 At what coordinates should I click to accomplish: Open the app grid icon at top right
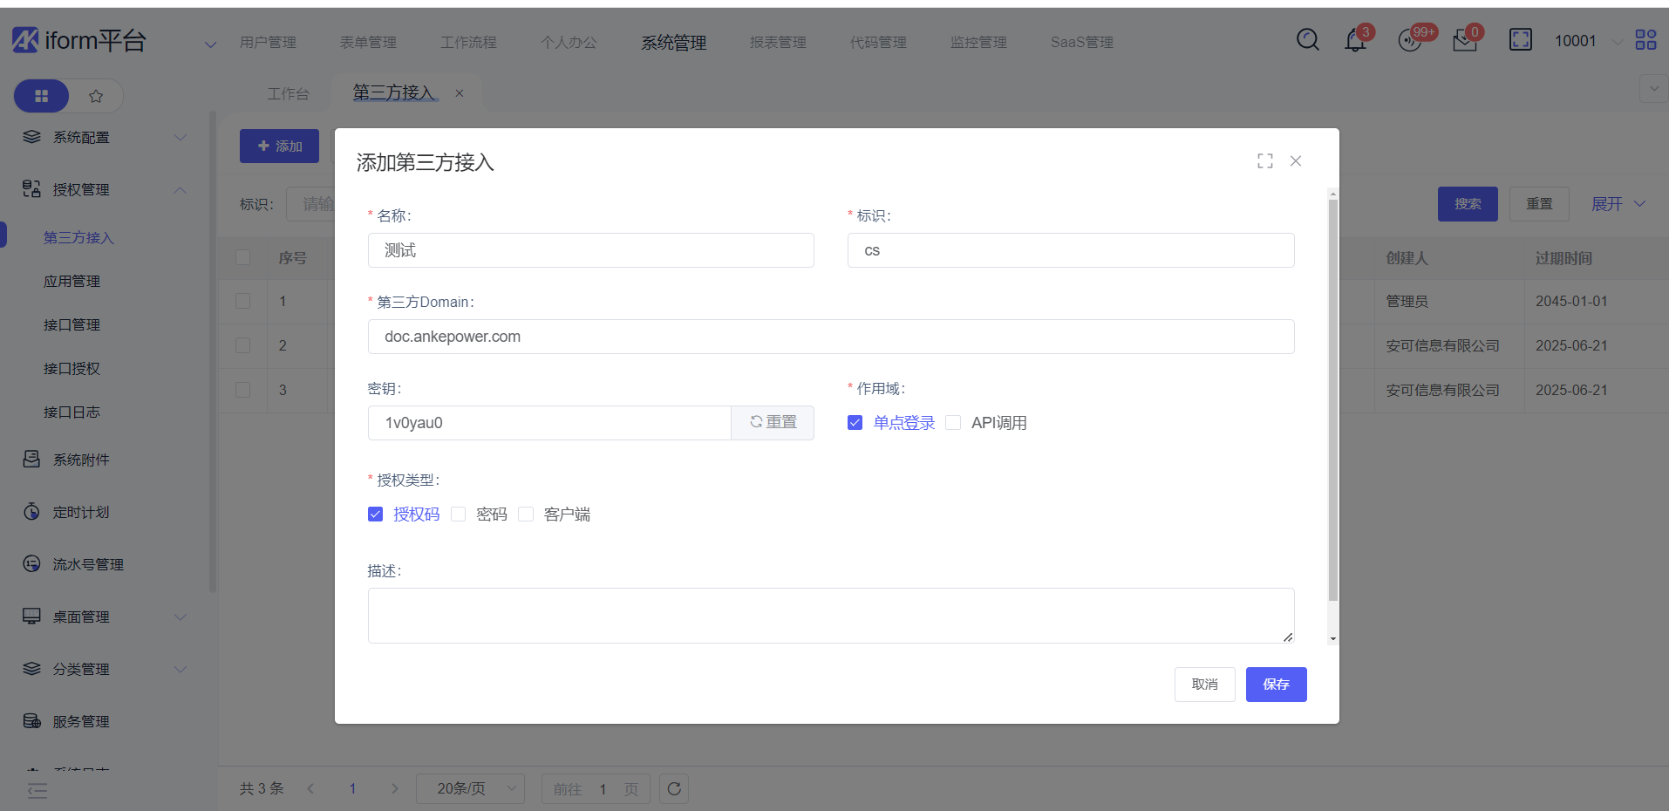(1645, 40)
